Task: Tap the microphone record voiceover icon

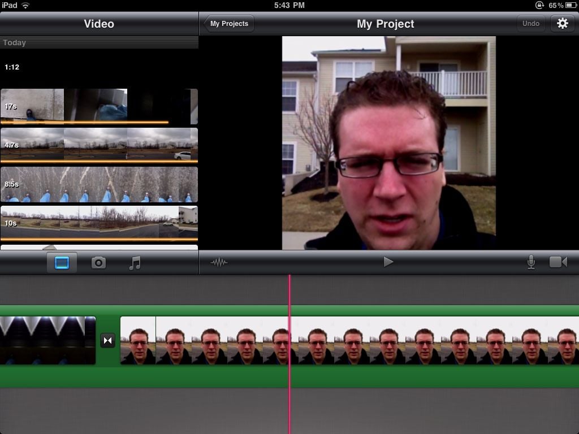Action: coord(531,262)
